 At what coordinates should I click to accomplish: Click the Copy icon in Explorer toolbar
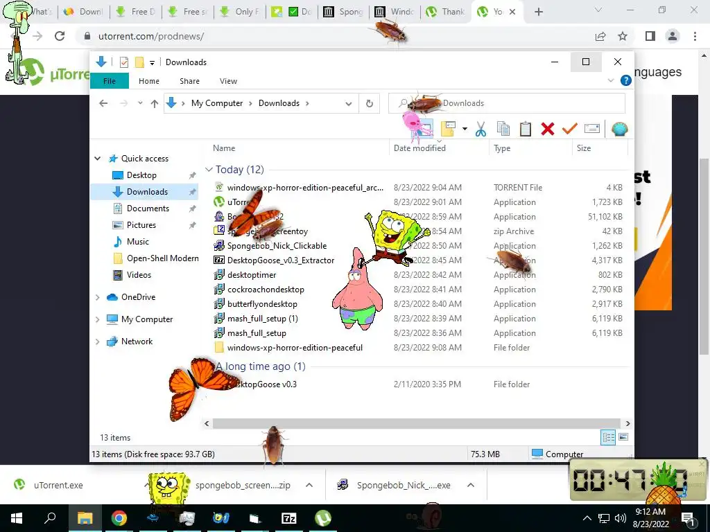pos(503,129)
